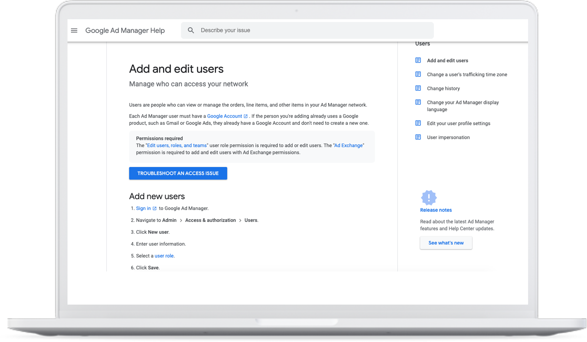
Task: Open the Ad Exchange permission link
Action: click(348, 145)
